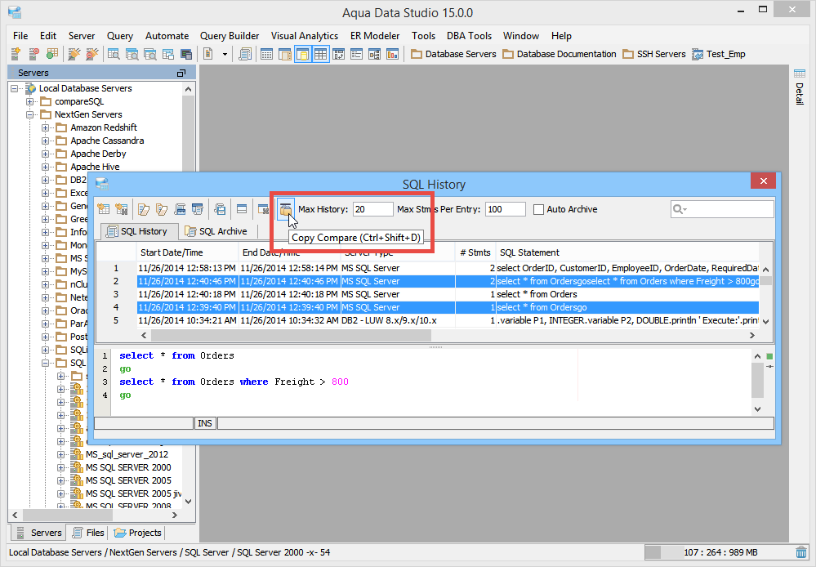Click the hierarchy diagram icon in main toolbar

click(374, 54)
